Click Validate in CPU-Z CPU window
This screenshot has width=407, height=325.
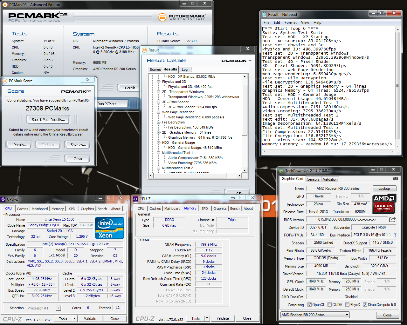point(90,319)
